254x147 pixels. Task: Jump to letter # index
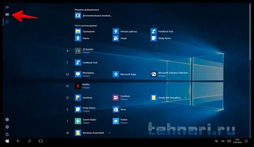(68, 51)
